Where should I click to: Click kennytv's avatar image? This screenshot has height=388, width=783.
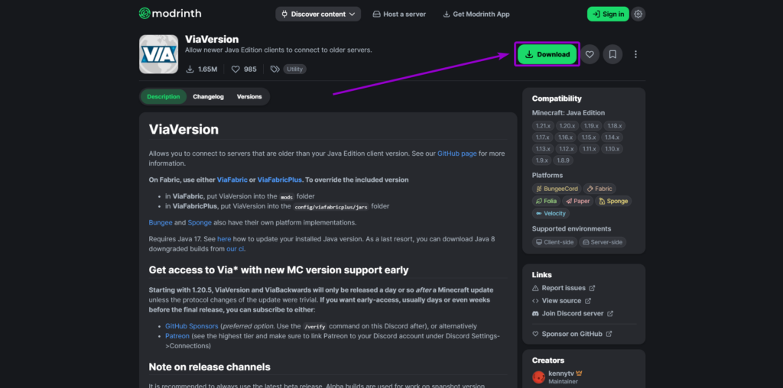point(538,377)
